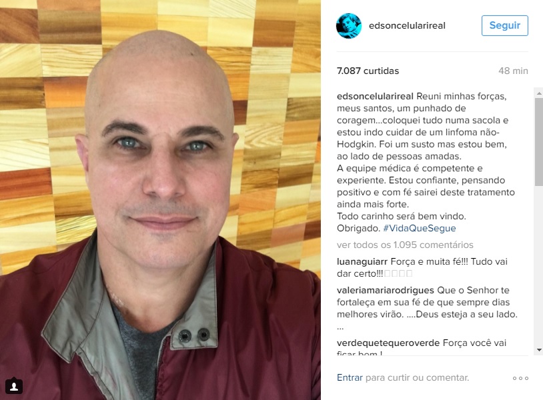
Task: Click the 'para curtir ou comentar' prompt text
Action: tap(417, 377)
